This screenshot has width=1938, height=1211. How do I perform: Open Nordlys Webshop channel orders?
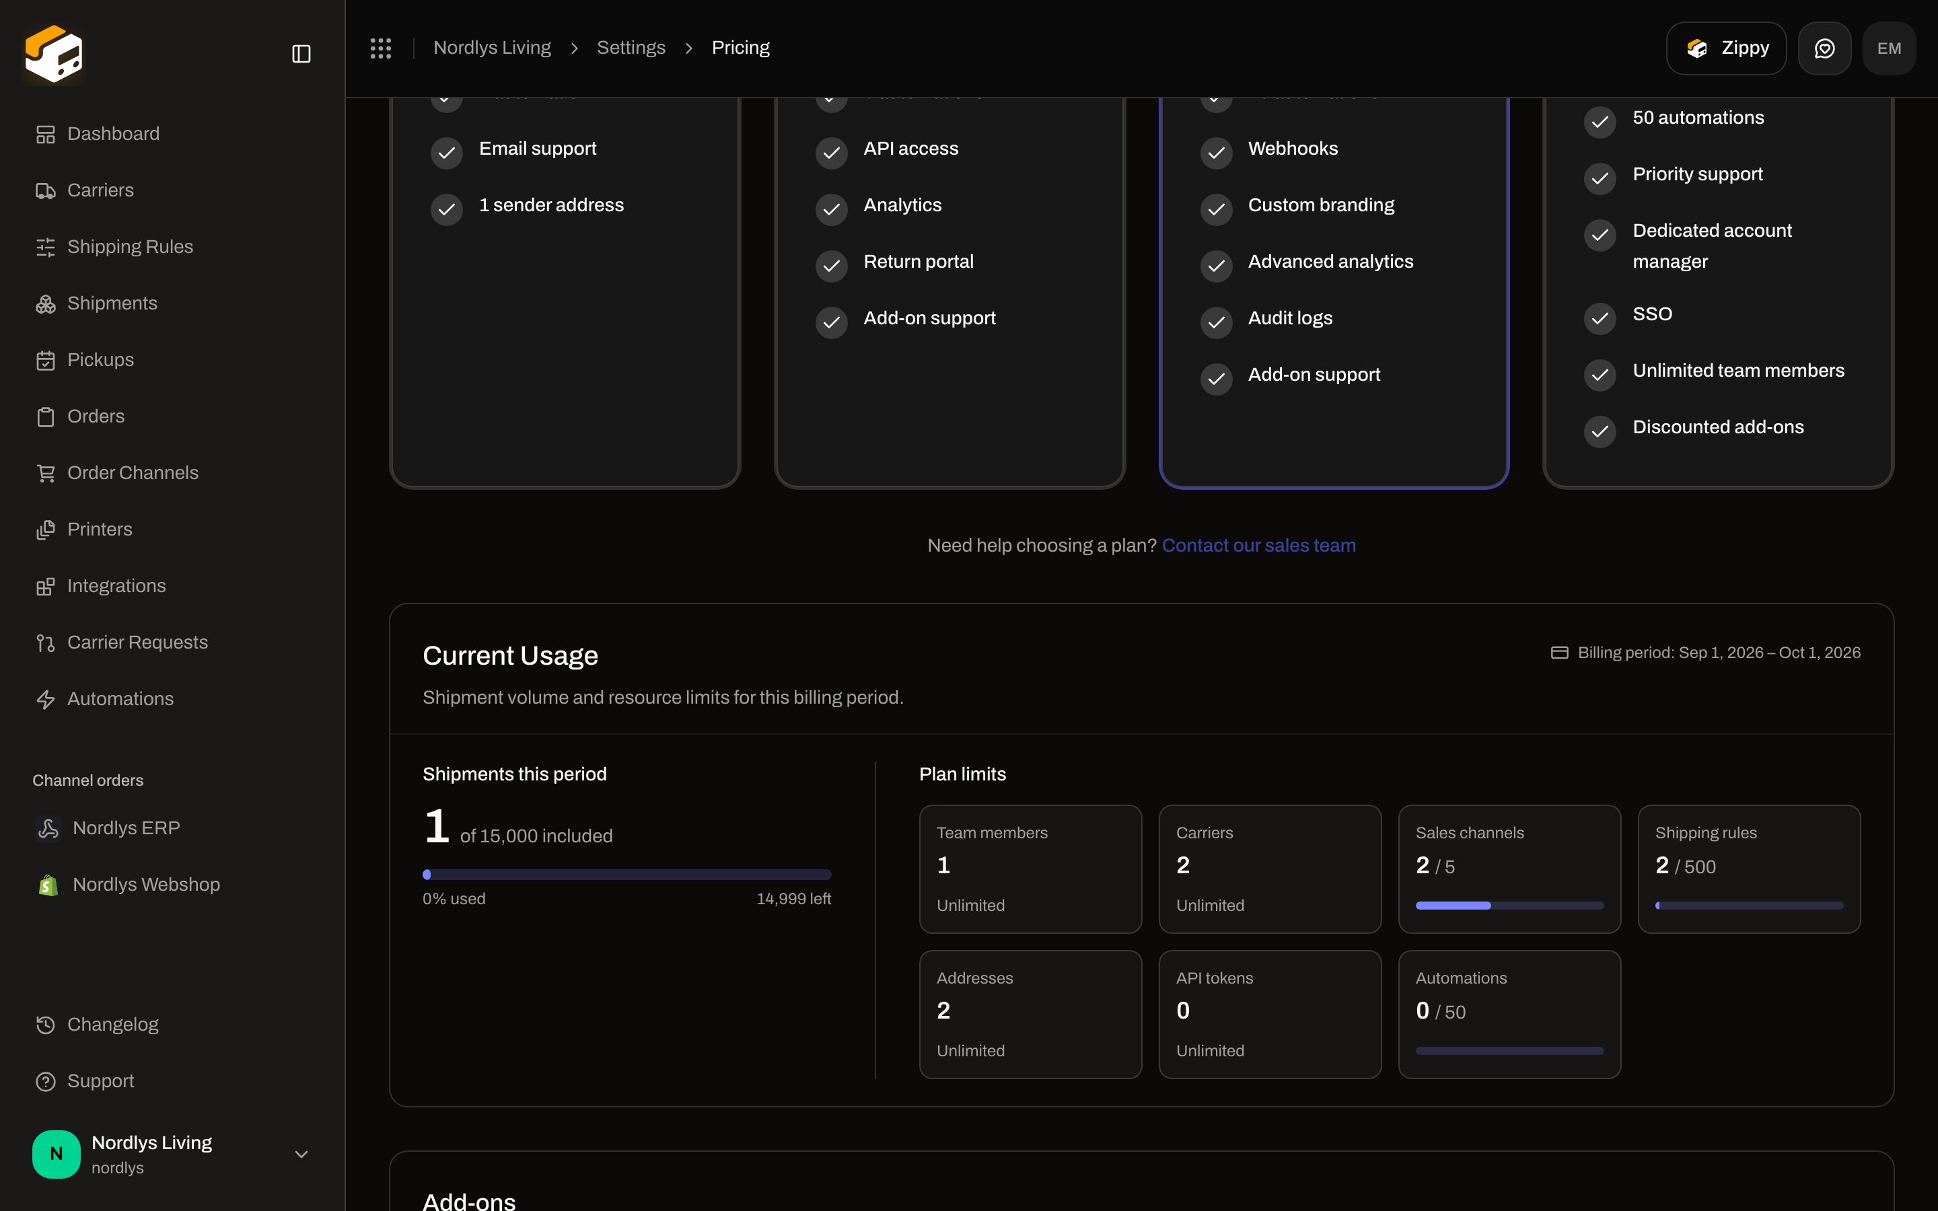pyautogui.click(x=172, y=884)
